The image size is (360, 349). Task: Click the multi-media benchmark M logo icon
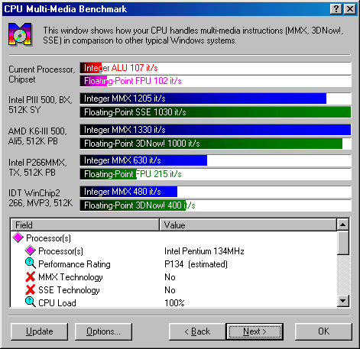click(20, 34)
